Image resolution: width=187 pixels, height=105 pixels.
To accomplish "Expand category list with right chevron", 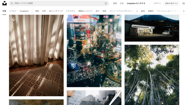I will click(184, 11).
